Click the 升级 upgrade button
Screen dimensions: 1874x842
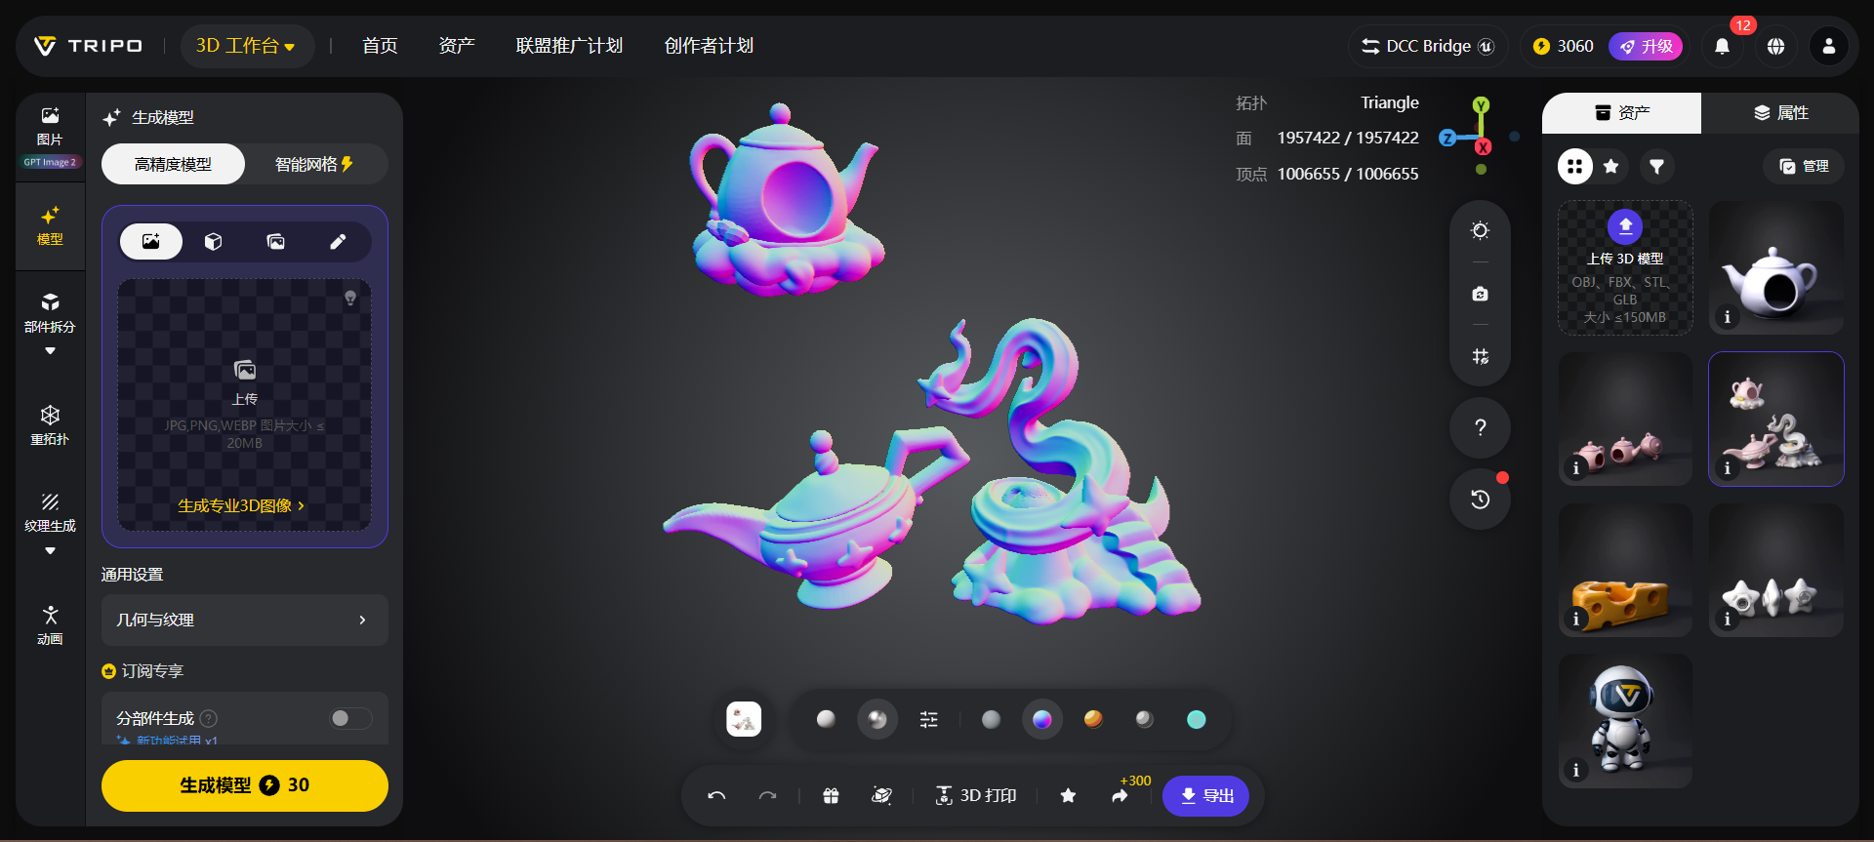coord(1646,46)
